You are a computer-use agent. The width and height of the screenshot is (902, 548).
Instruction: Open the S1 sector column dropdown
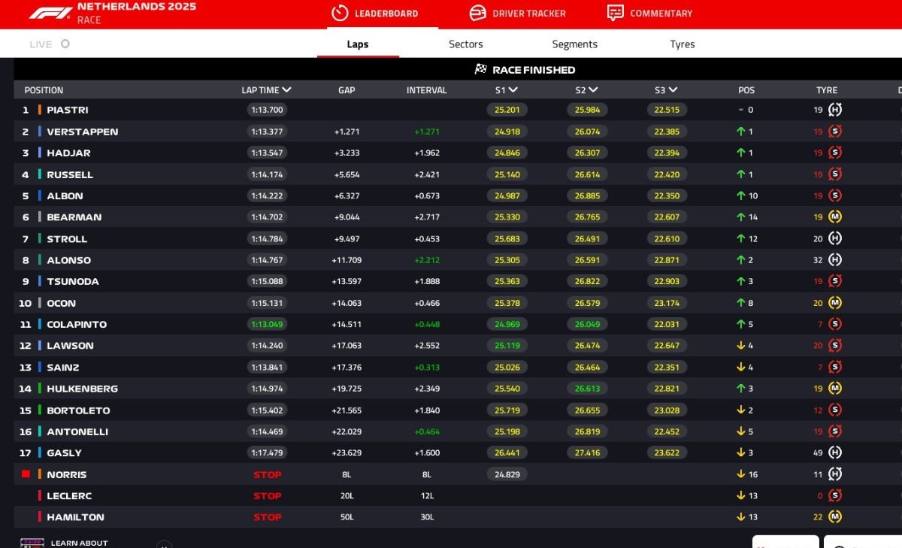tap(513, 90)
